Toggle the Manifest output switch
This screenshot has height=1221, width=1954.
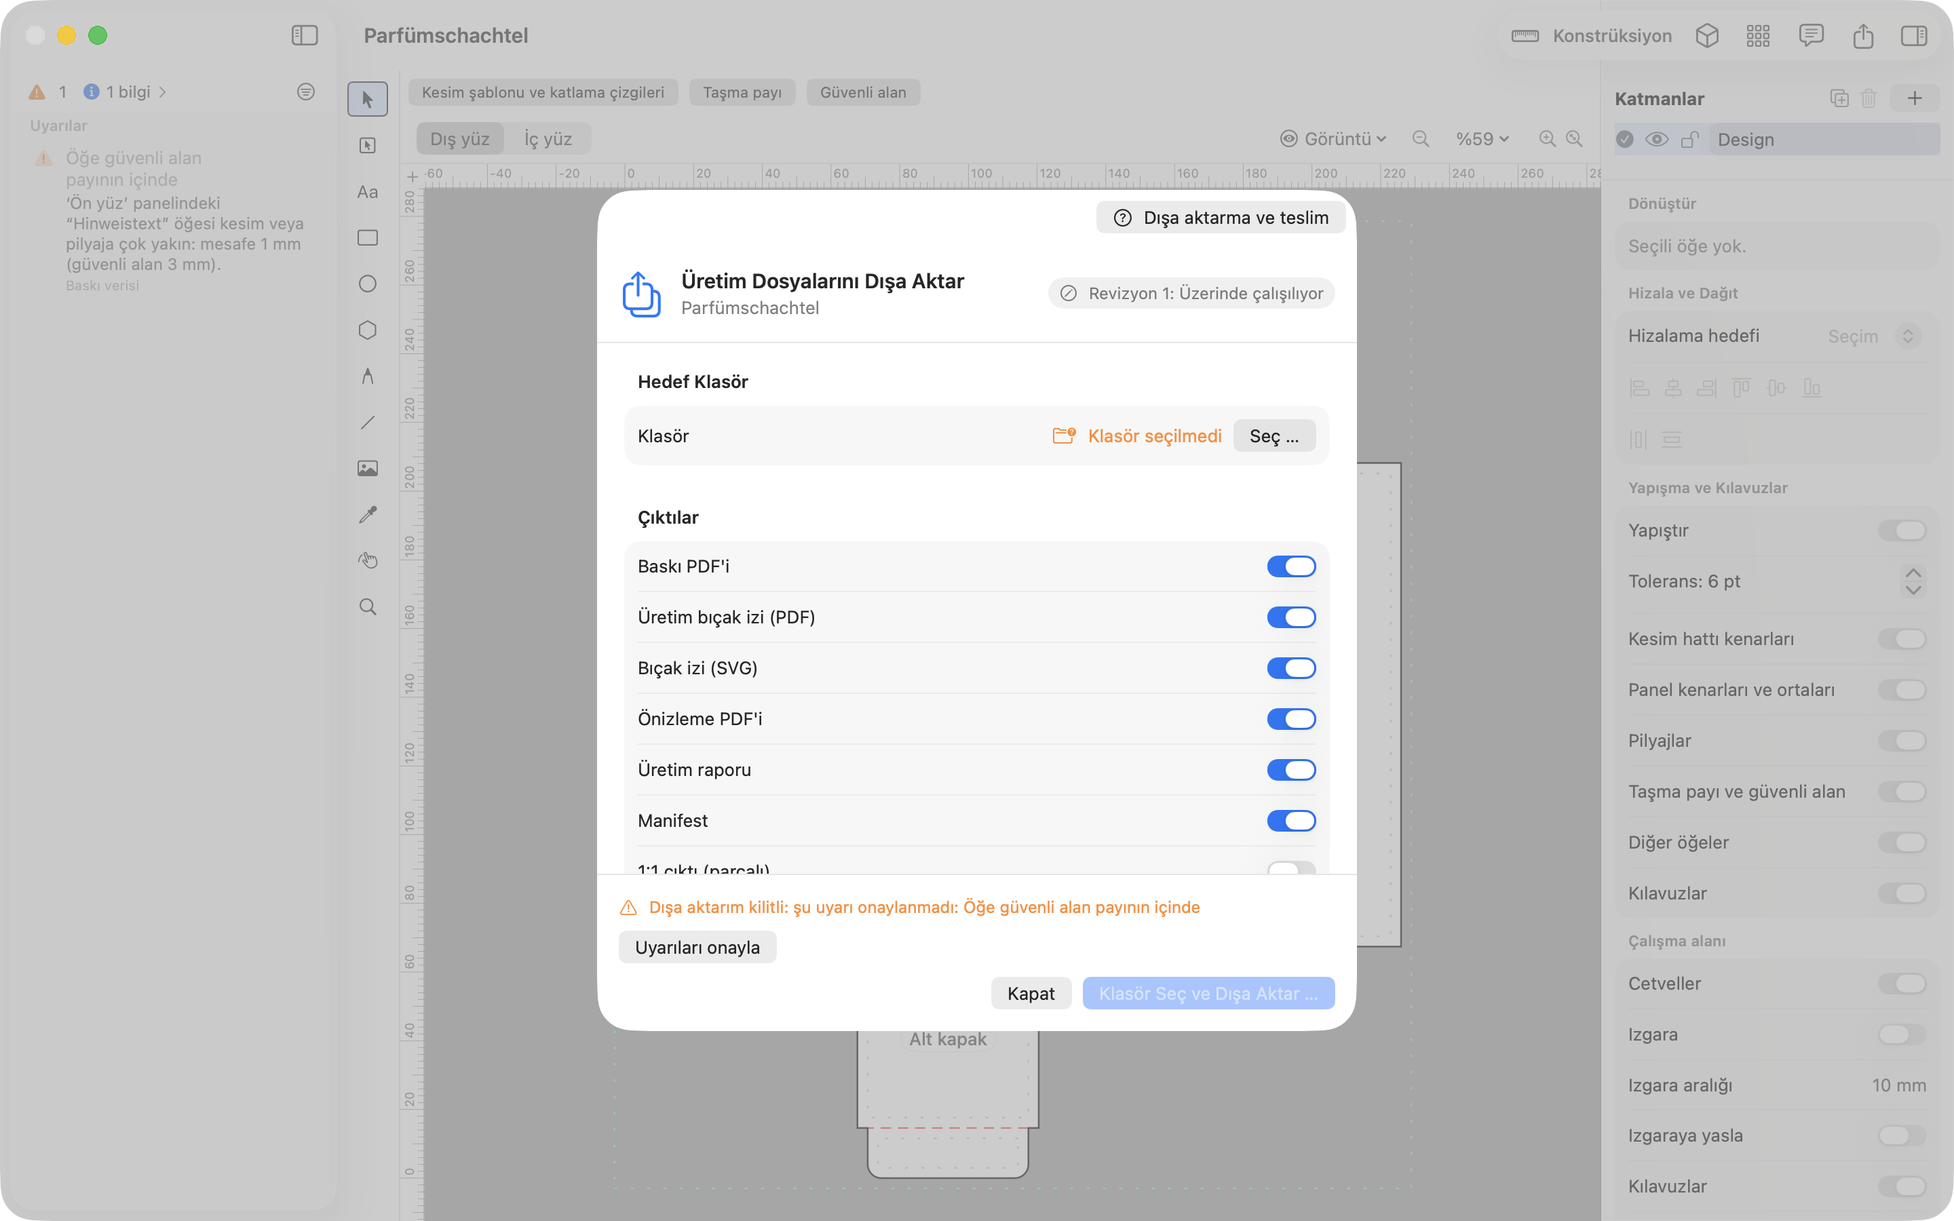click(1290, 821)
